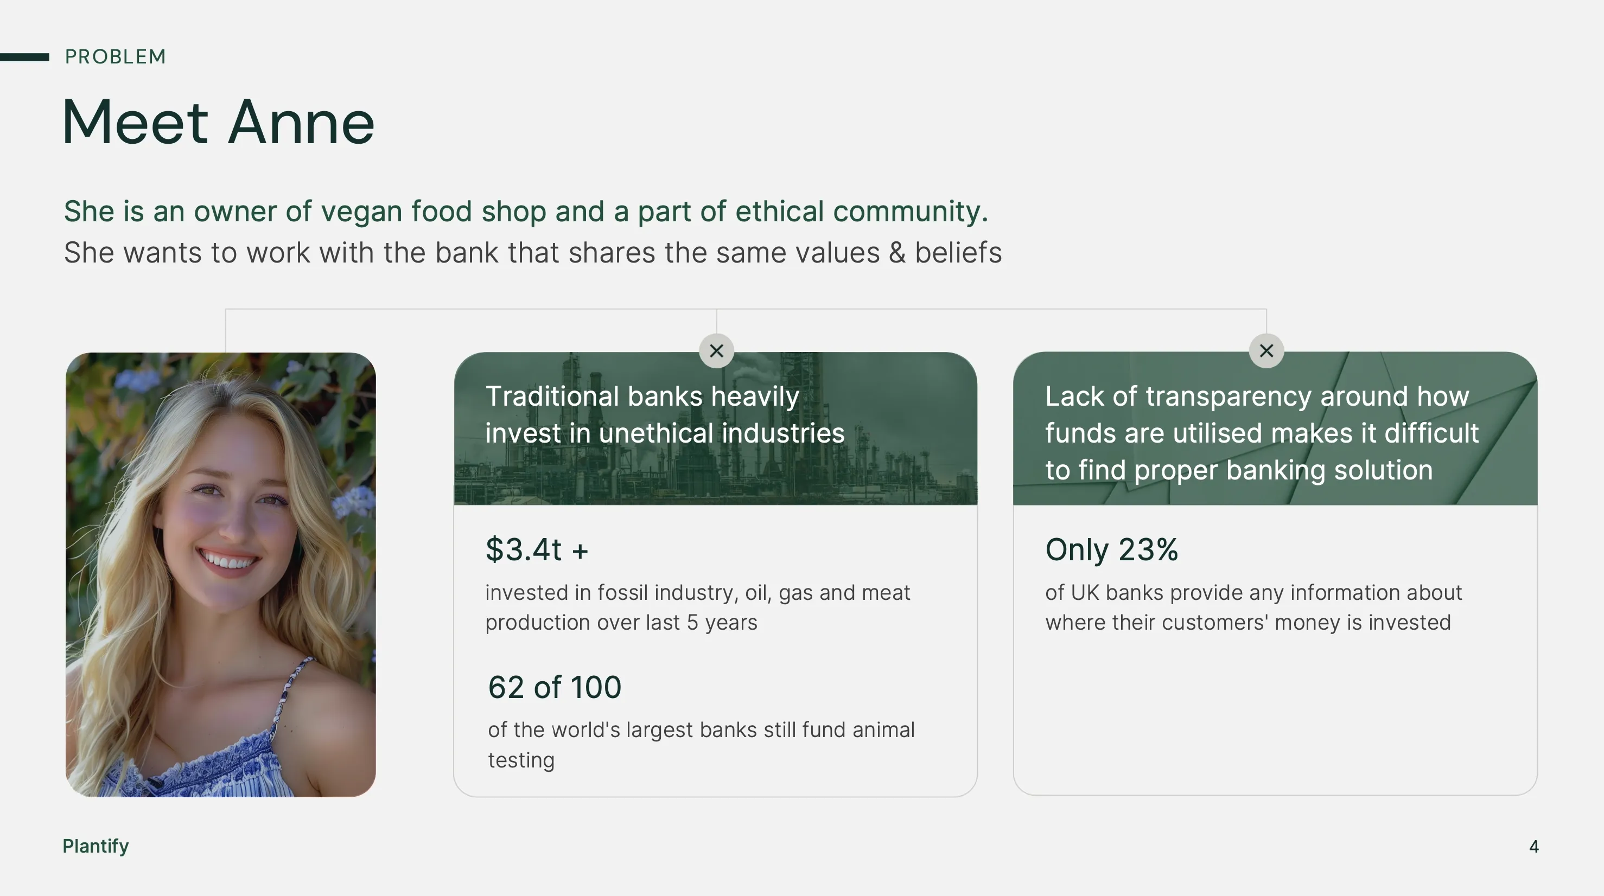Select the "$3.4t +" statistic
This screenshot has width=1604, height=896.
[536, 549]
